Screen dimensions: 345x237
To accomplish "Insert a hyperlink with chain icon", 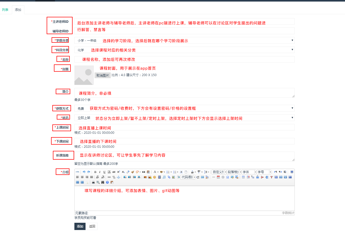I will [x=109, y=177].
